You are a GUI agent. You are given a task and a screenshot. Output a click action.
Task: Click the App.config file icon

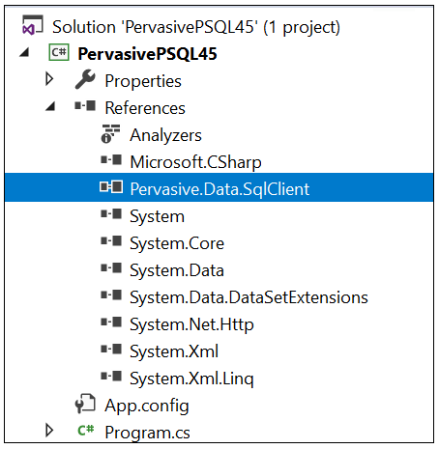(85, 404)
